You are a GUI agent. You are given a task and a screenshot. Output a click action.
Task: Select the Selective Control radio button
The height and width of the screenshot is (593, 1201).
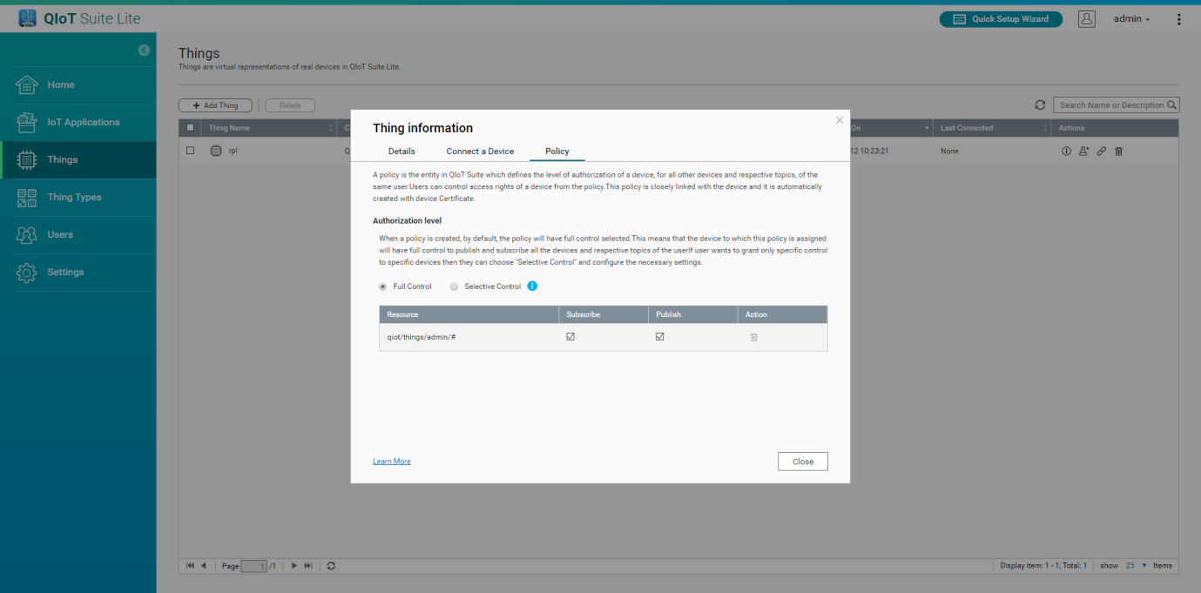454,286
